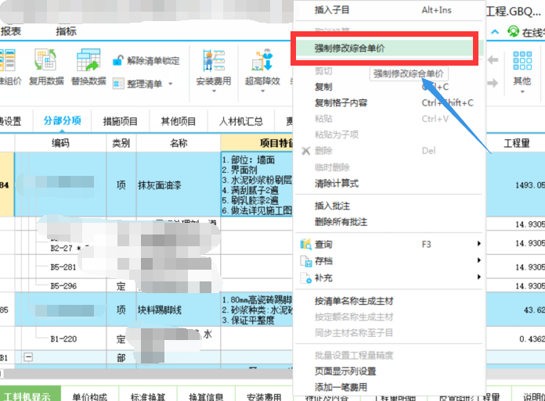Viewport: 545px width, 401px height.
Task: Switch to 措施项目 tab
Action: (121, 121)
